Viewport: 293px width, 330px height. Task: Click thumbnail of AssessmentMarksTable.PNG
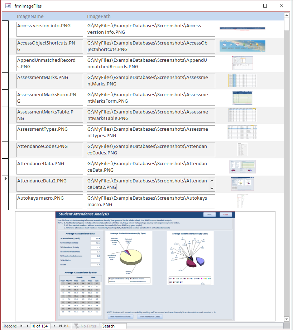click(x=242, y=115)
